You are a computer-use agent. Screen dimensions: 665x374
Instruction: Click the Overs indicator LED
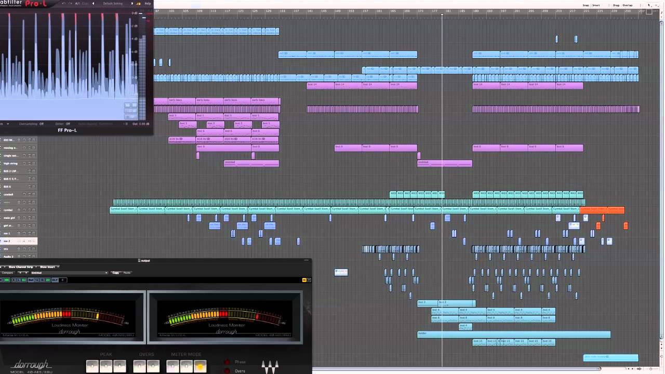click(227, 371)
